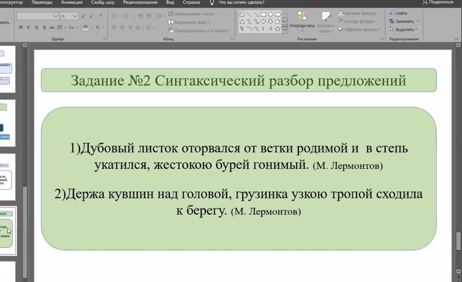This screenshot has width=462, height=282.
Task: Select the oval shape
Action: 270,14
